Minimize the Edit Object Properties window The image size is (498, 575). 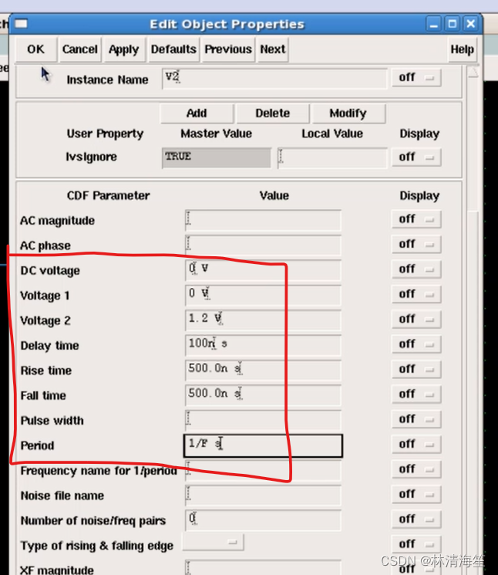[x=434, y=24]
